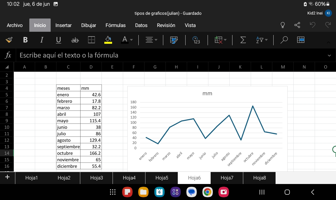
Task: Open the search magnifier tool
Action: (x=284, y=40)
